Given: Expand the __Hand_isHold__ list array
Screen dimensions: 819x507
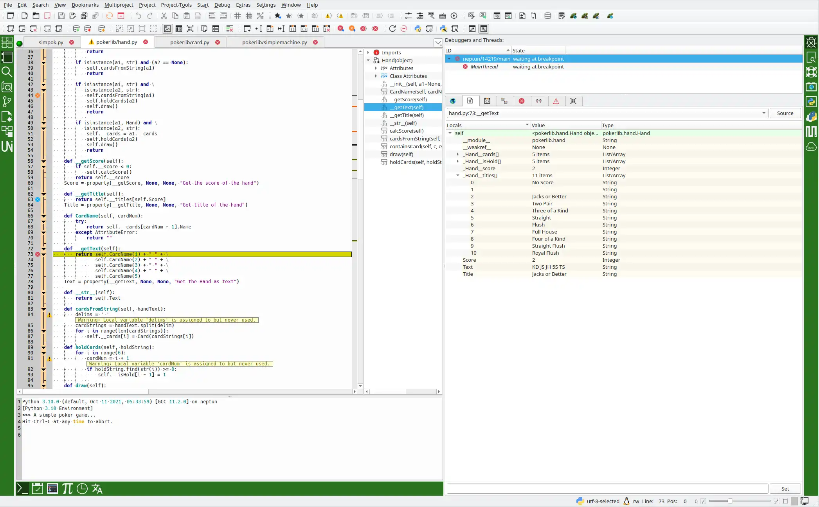Looking at the screenshot, I should click(x=458, y=161).
